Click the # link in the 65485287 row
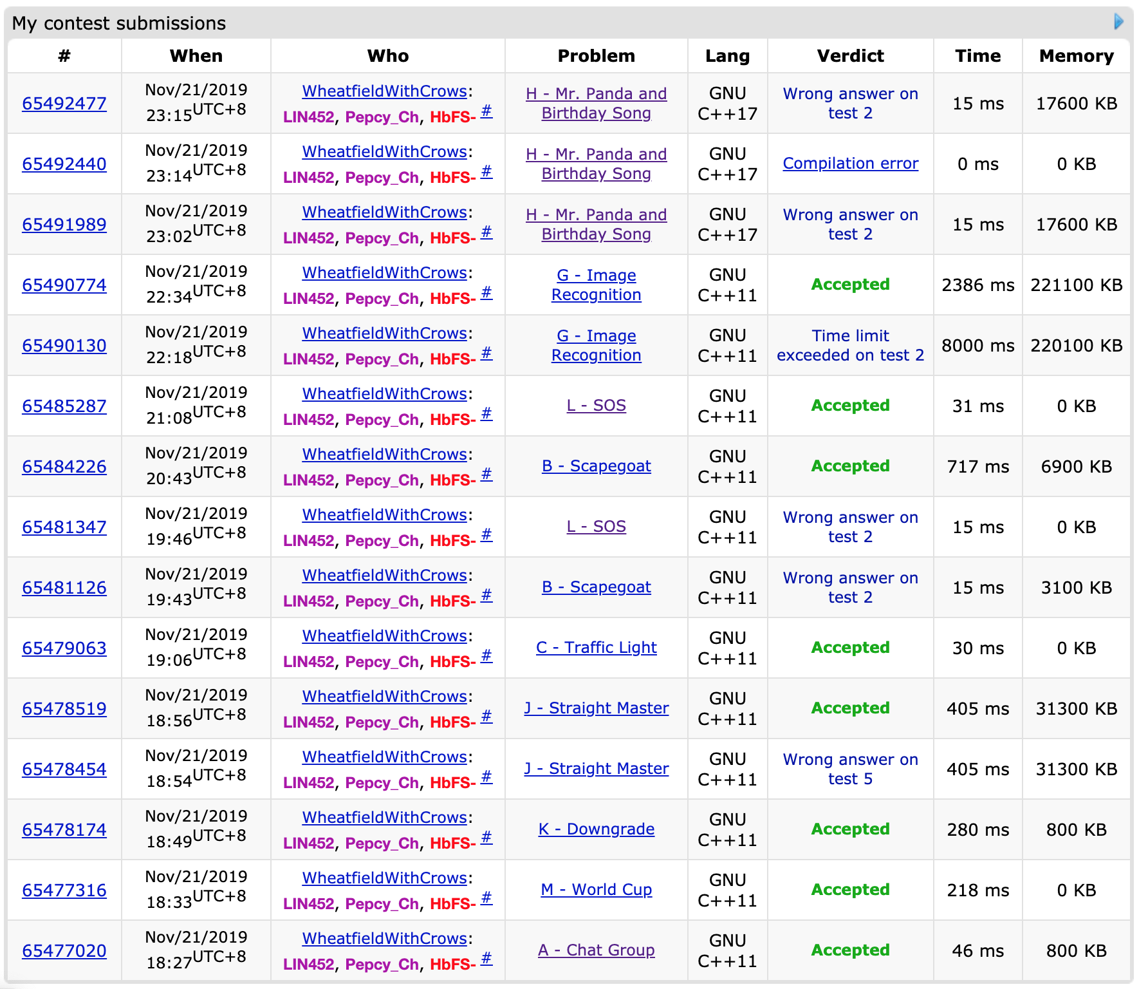 (486, 413)
